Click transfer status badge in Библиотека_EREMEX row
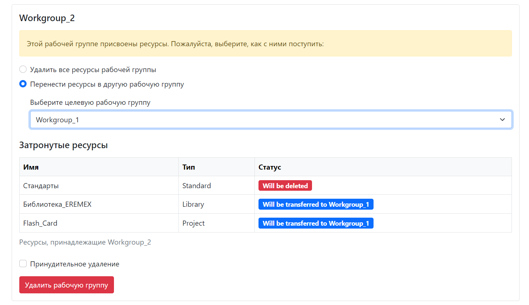 coord(316,204)
